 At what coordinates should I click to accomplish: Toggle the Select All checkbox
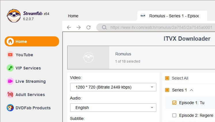(x=167, y=78)
